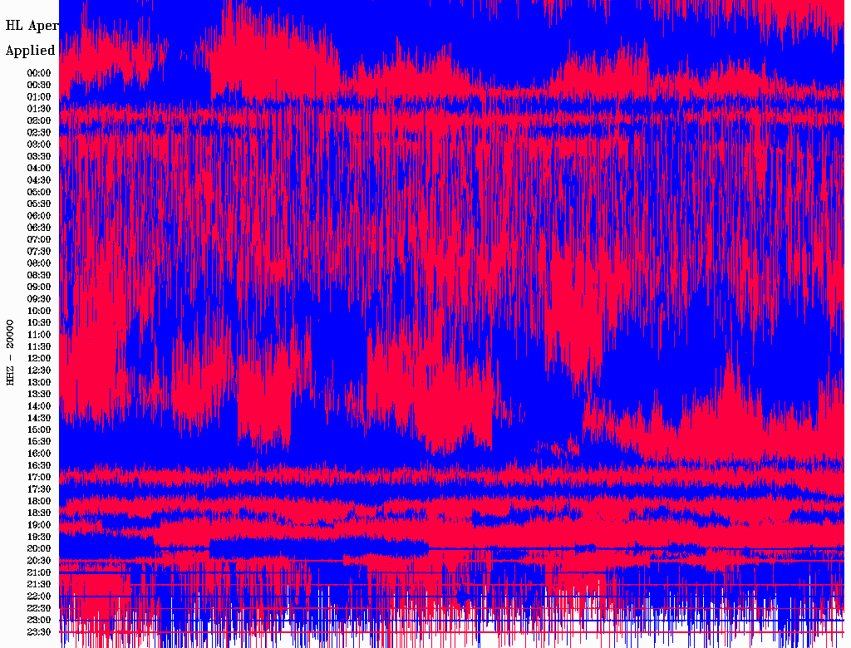
Task: Pick the 14:30 time label
Action: (39, 418)
